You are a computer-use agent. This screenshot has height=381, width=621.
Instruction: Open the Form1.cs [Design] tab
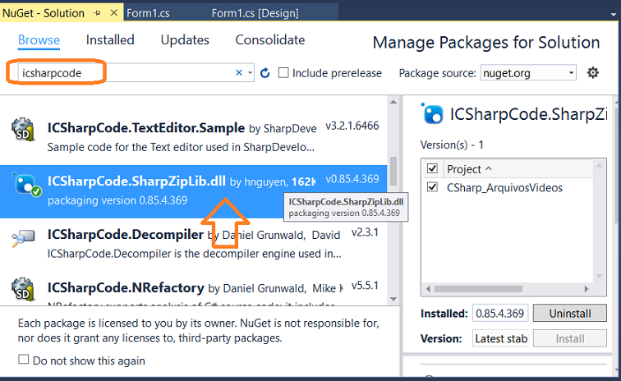pyautogui.click(x=255, y=13)
